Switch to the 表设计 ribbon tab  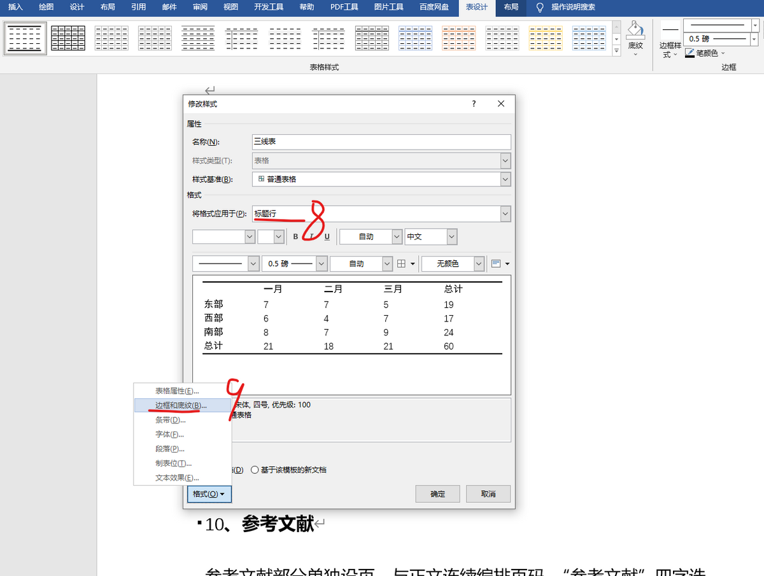(x=476, y=8)
